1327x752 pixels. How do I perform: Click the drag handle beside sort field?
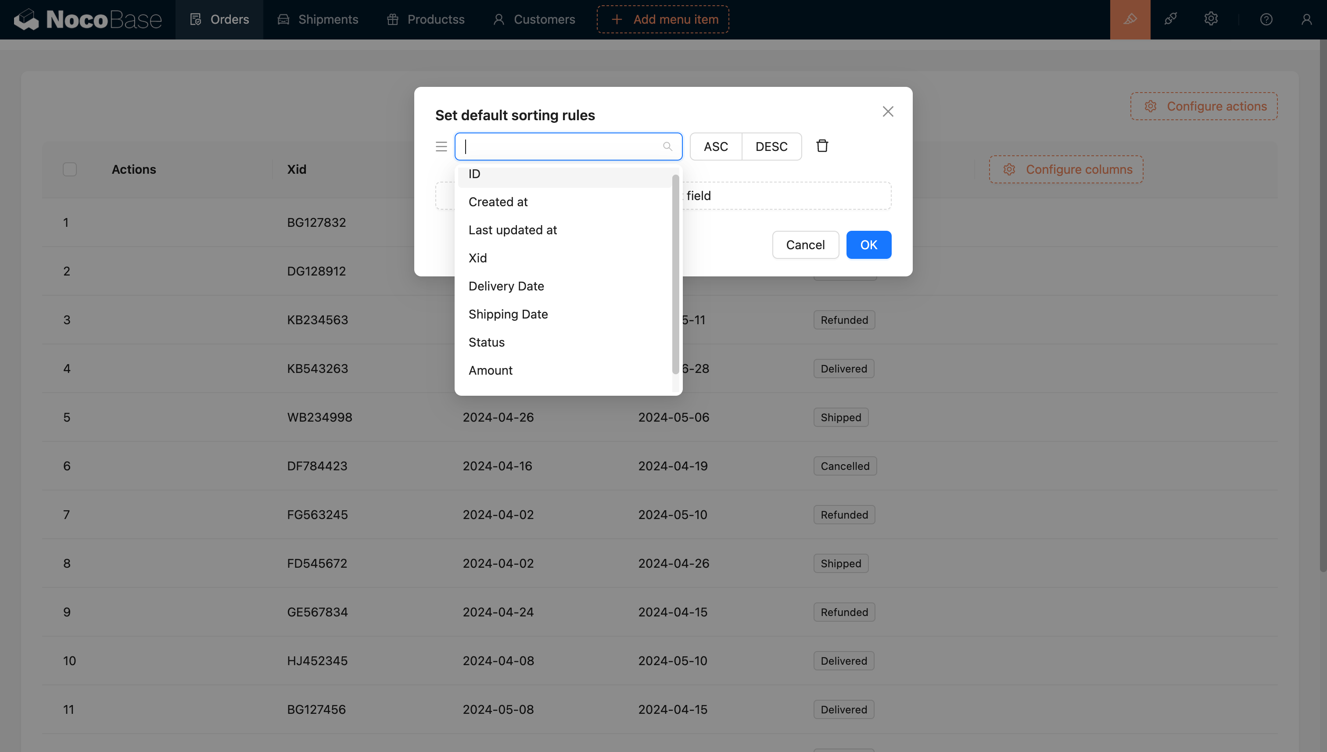[441, 147]
